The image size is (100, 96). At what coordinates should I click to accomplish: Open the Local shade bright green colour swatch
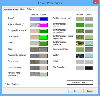pyautogui.click(x=43, y=37)
